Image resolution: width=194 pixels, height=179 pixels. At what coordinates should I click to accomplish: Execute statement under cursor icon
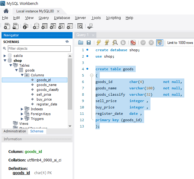point(107,42)
